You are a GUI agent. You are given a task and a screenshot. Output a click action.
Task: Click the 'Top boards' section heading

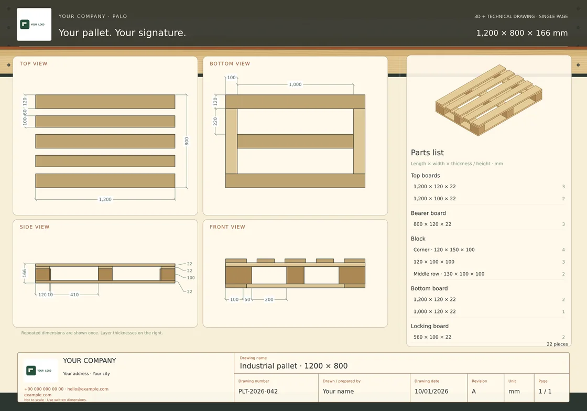[425, 176]
